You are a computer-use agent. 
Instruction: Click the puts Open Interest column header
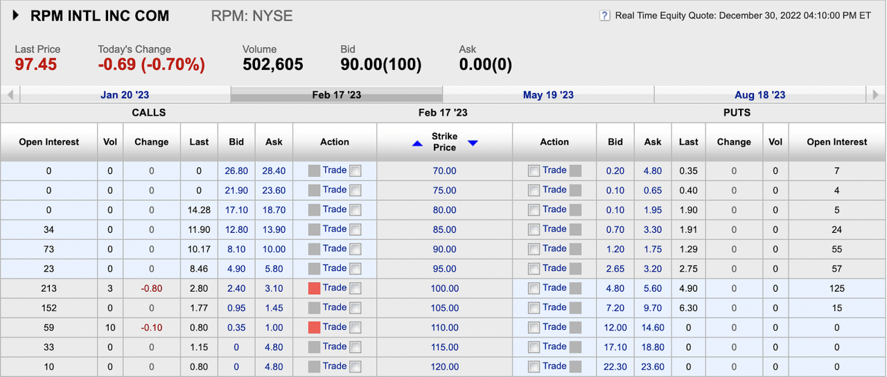pyautogui.click(x=837, y=142)
